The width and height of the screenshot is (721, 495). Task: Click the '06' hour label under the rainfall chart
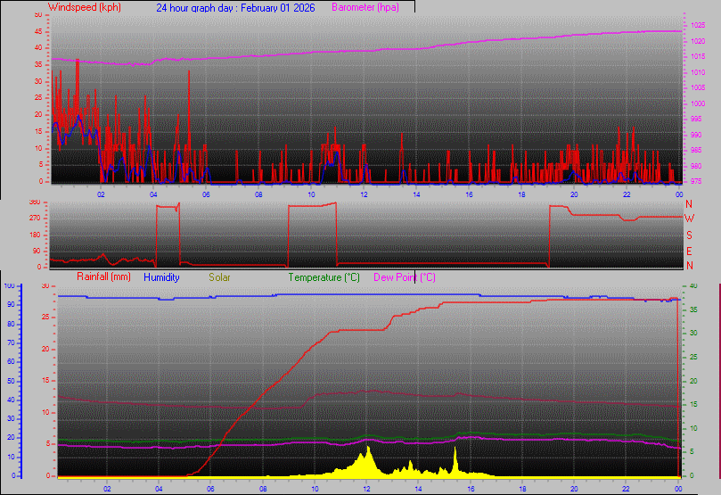pos(211,489)
